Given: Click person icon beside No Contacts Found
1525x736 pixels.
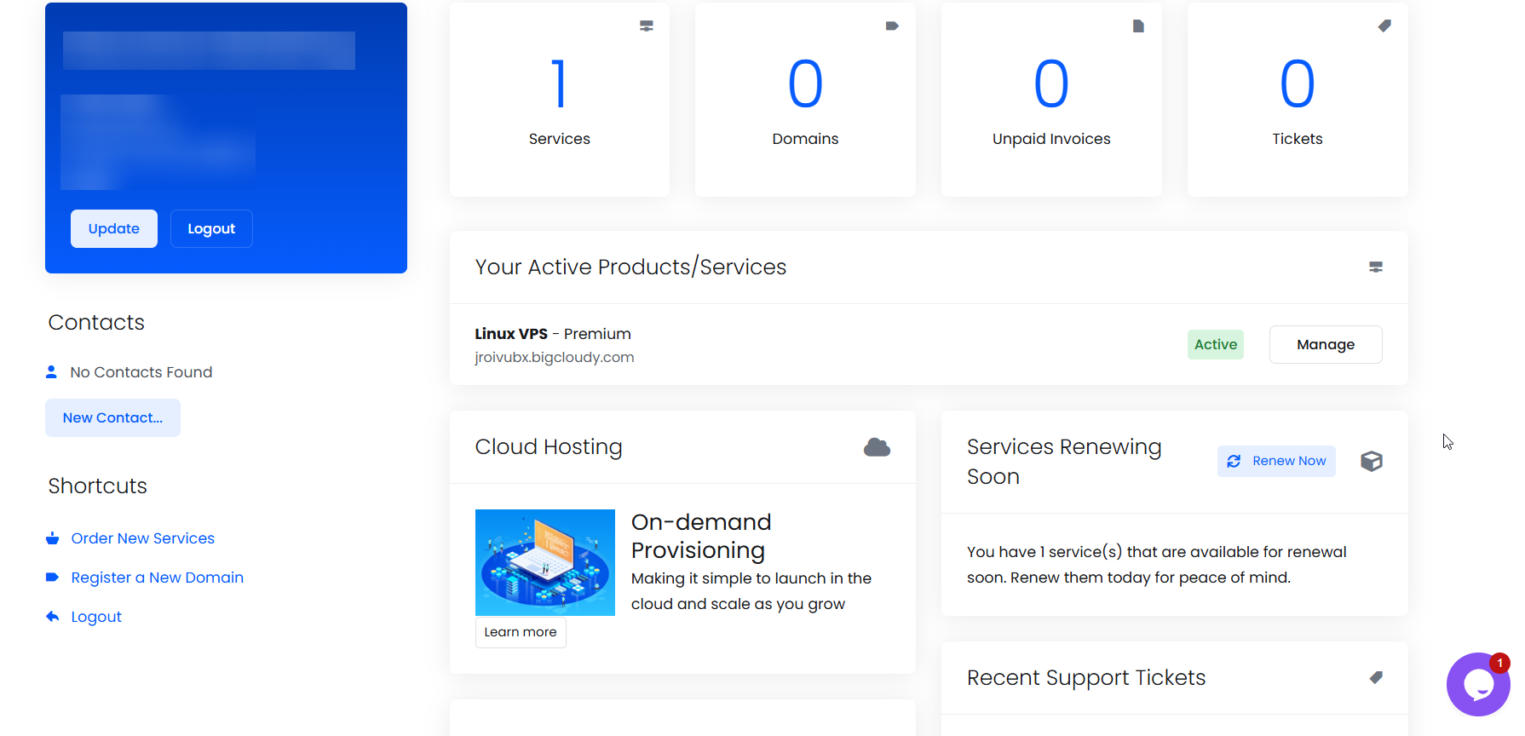Looking at the screenshot, I should (x=51, y=372).
